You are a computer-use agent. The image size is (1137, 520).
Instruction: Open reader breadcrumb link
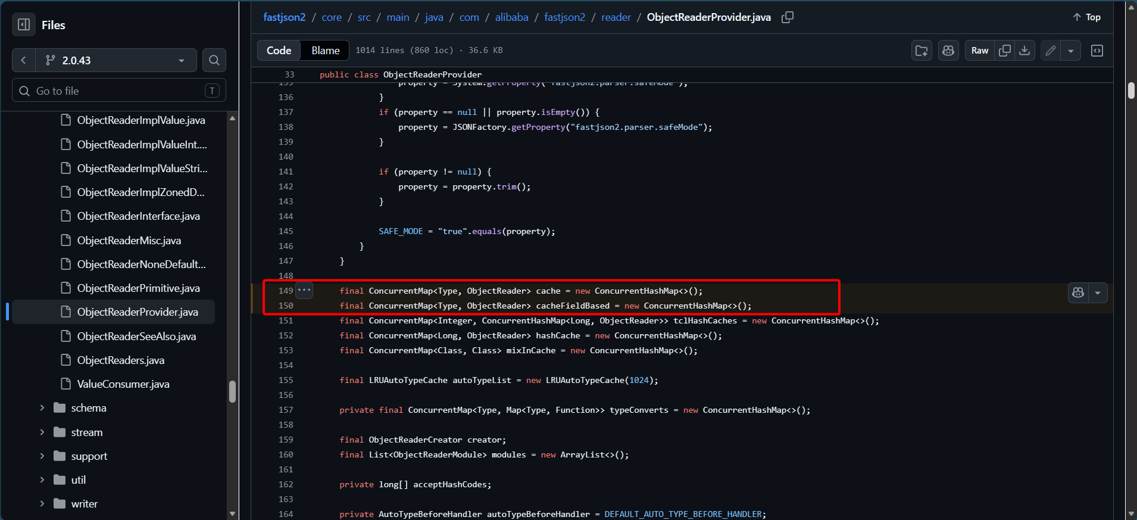pos(616,17)
